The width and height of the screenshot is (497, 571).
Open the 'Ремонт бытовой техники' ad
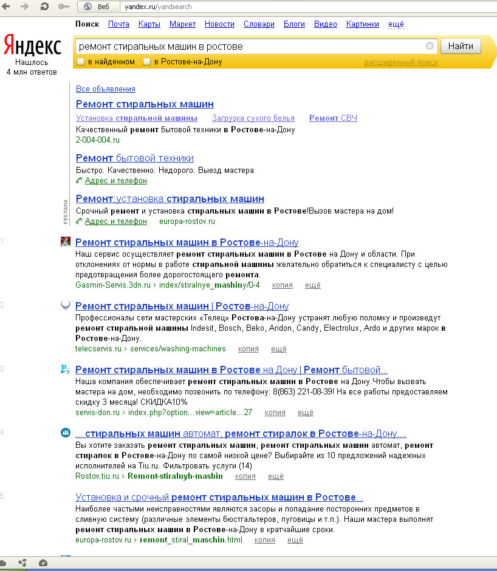pyautogui.click(x=134, y=158)
